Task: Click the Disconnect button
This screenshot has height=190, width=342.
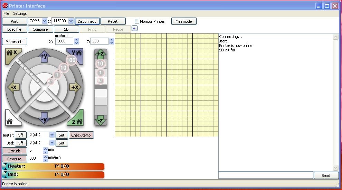Action: coord(87,21)
